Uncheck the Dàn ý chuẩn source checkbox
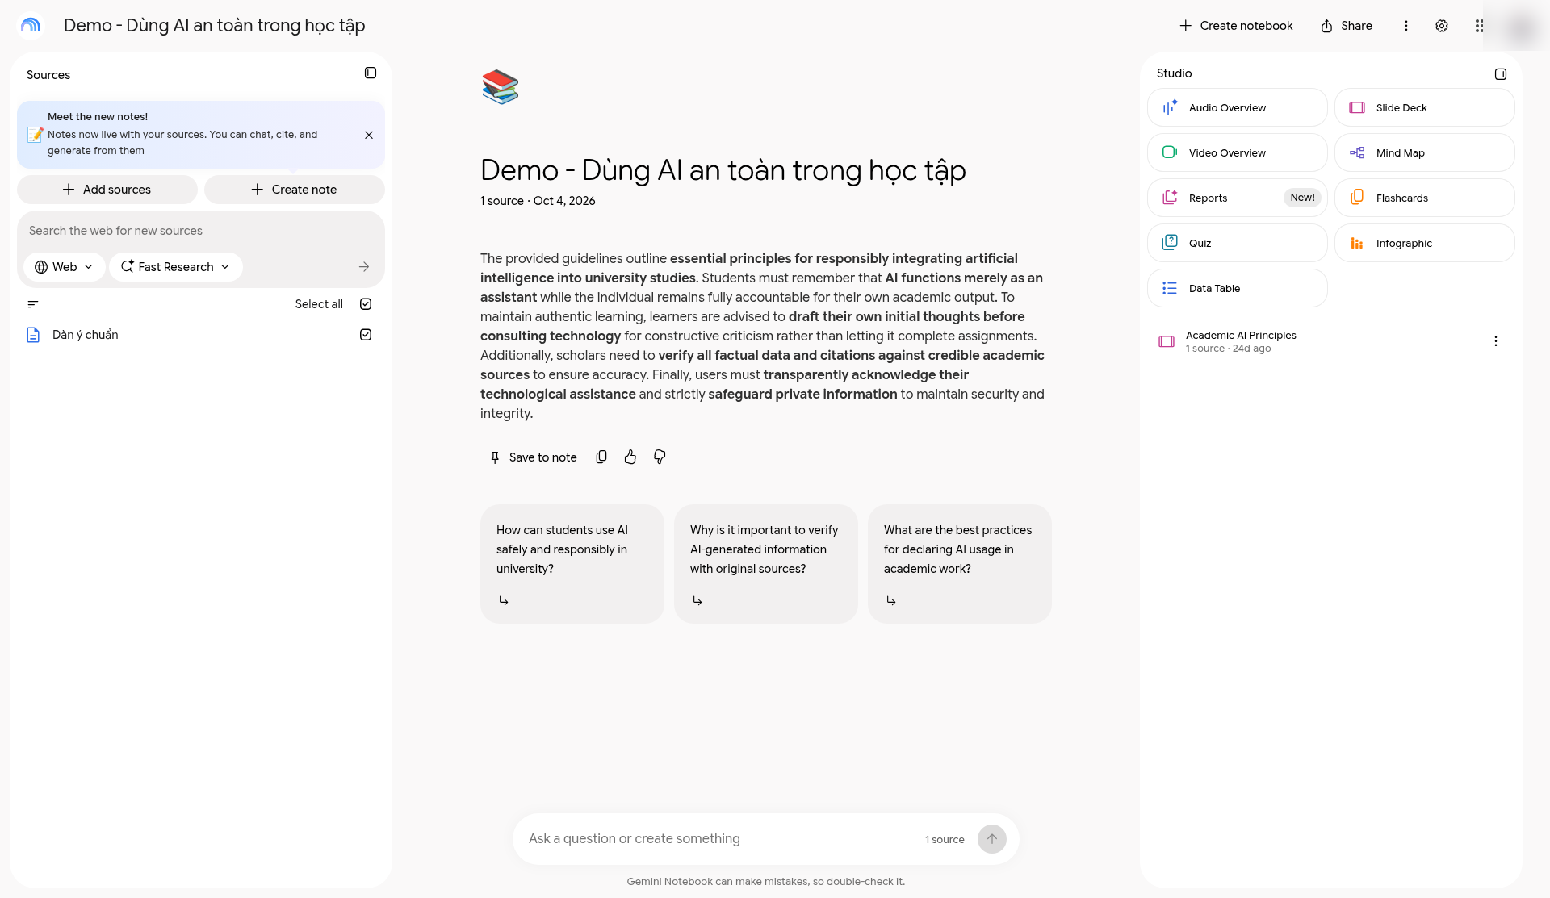Screen dimensions: 1550x898 366,335
